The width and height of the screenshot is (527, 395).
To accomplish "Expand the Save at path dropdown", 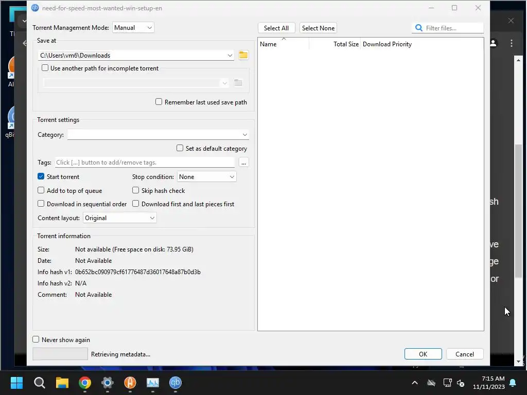I will point(230,56).
